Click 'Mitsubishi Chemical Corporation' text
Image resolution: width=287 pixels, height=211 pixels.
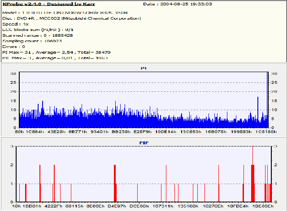pos(101,18)
